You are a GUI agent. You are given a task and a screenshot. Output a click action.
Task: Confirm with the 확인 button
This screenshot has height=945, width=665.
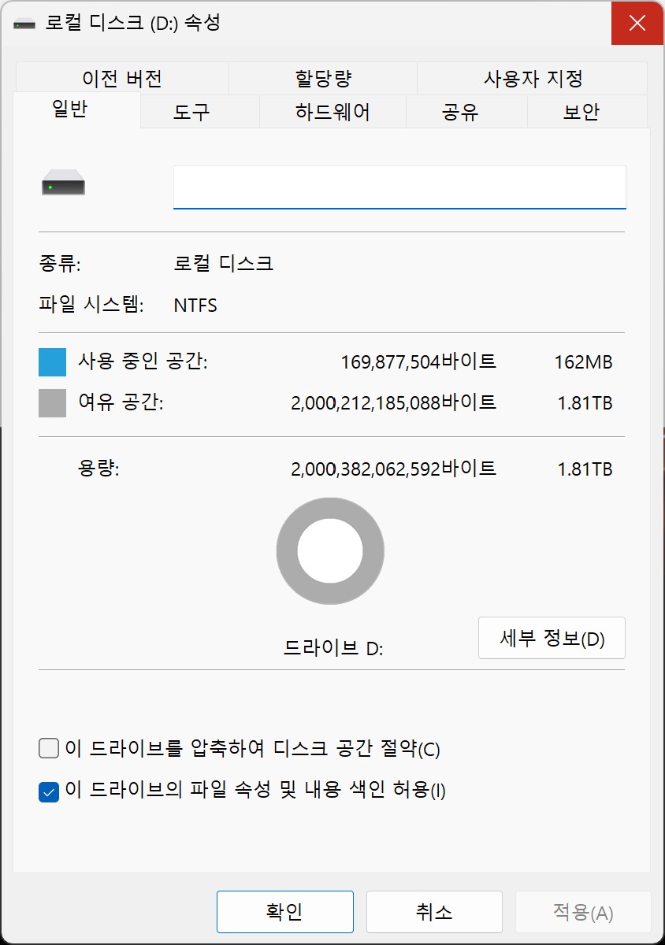click(x=285, y=912)
